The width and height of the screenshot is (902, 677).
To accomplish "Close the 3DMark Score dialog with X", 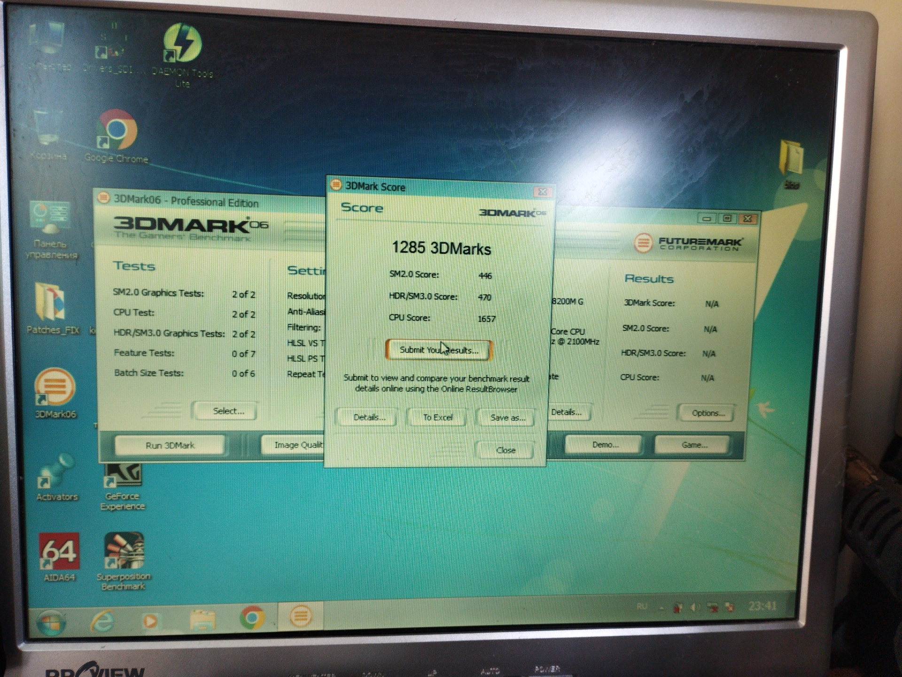I will coord(542,192).
